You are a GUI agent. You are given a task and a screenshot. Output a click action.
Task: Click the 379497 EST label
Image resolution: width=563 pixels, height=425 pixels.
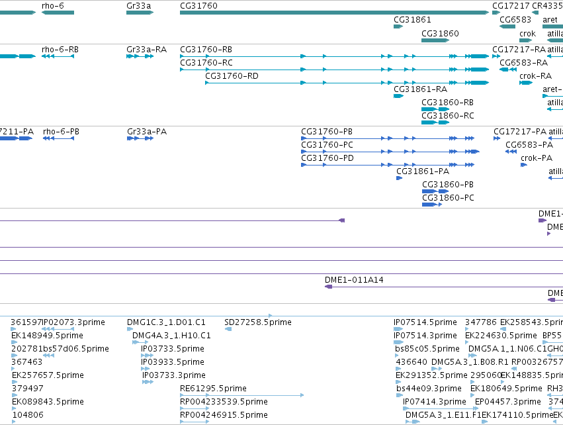click(x=28, y=389)
